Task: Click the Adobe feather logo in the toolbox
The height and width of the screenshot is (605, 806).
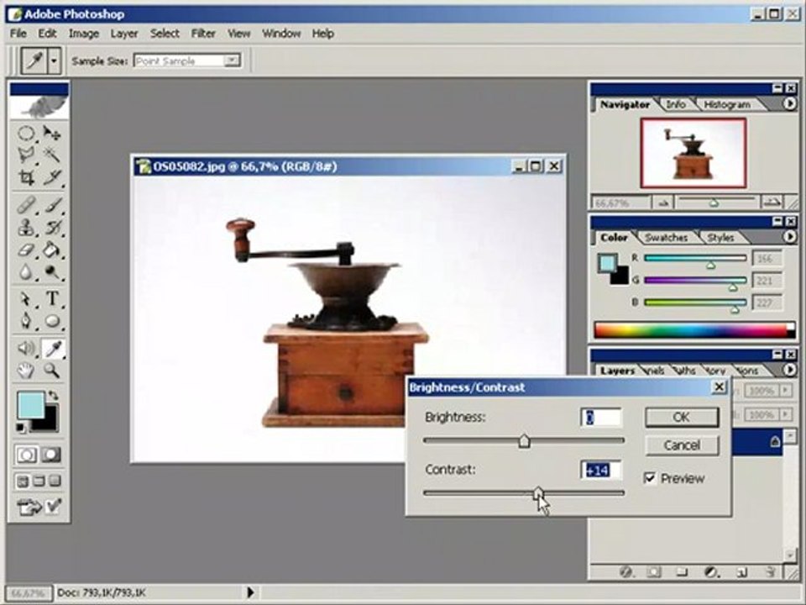Action: [39, 107]
